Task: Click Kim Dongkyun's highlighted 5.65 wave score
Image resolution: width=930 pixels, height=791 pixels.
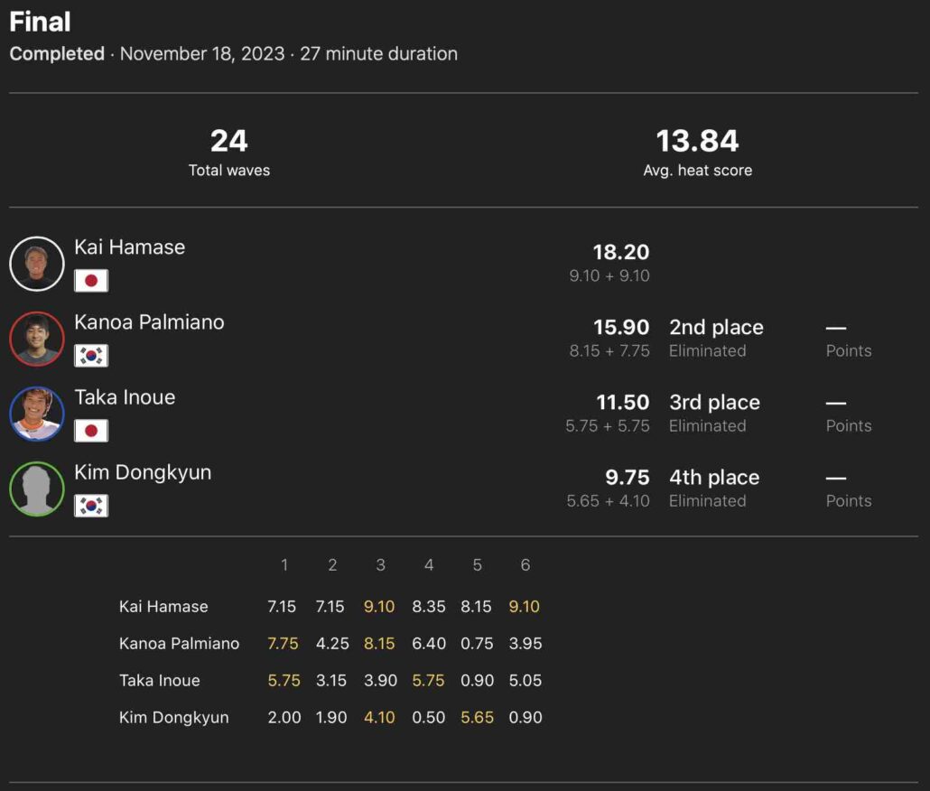Action: 477,718
